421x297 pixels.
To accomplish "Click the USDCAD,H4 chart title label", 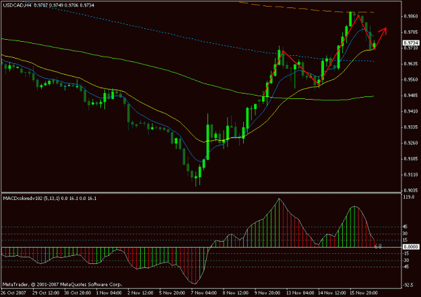I will [x=18, y=5].
